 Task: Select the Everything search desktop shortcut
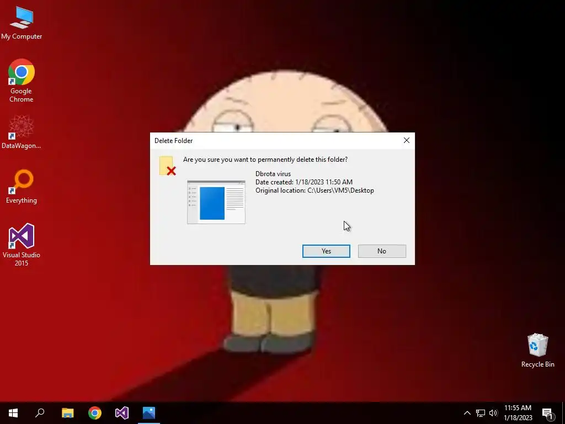tap(22, 187)
